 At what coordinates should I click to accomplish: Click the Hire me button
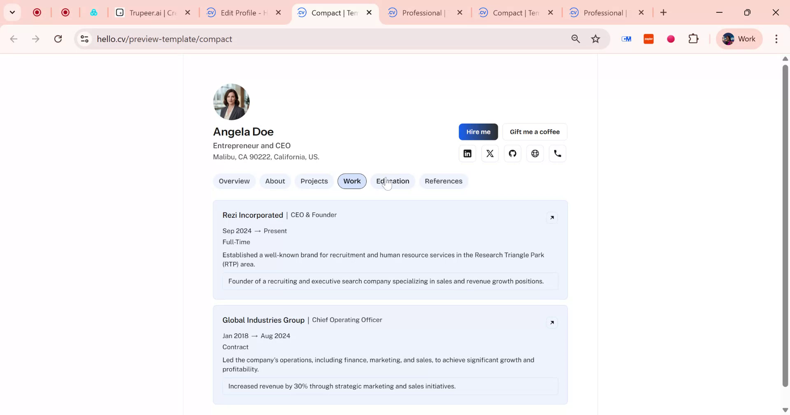478,132
